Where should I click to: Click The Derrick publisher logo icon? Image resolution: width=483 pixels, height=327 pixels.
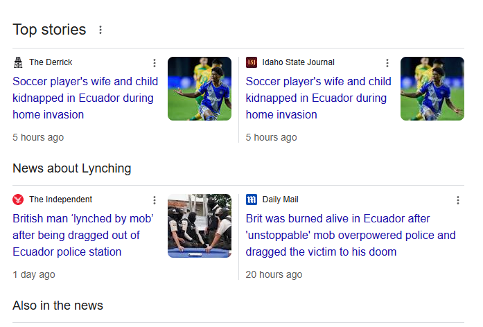pos(18,62)
